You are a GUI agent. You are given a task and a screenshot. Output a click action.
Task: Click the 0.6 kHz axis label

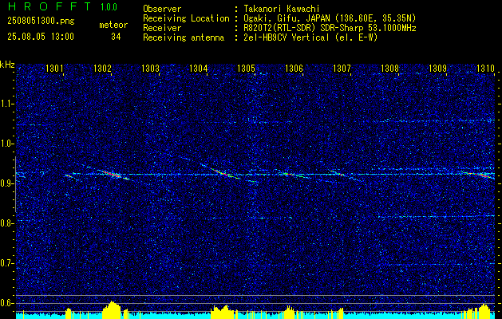(7, 303)
